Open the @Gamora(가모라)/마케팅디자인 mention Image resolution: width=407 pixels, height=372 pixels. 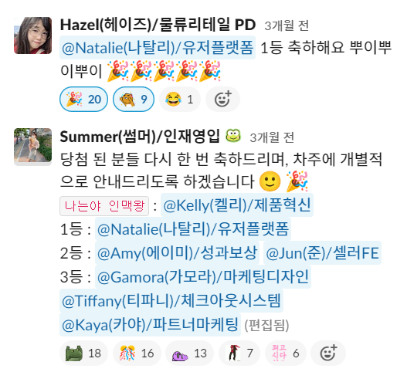tap(203, 277)
